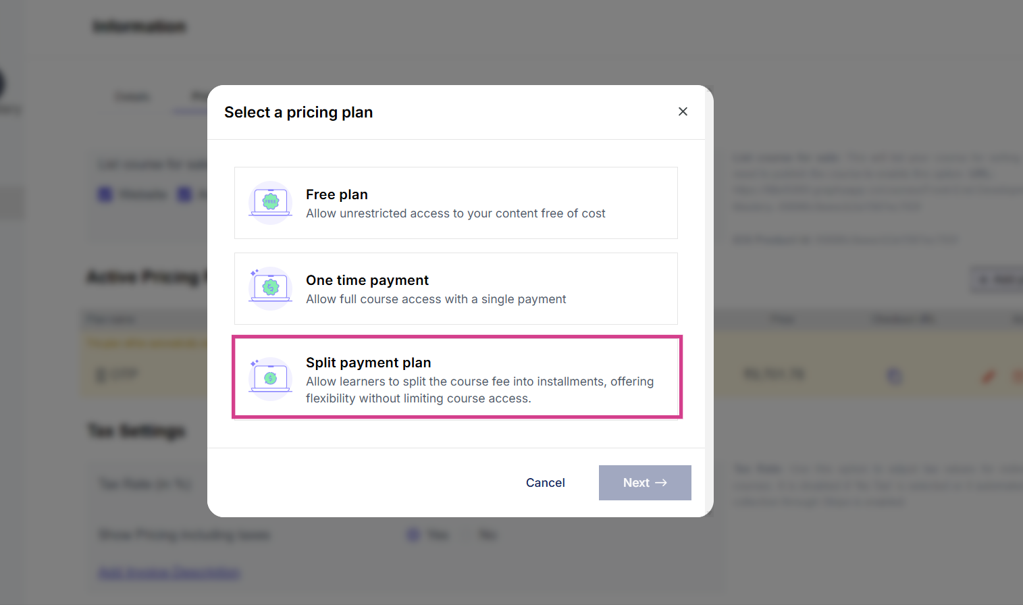Click the blue circular icon in pricing row

(x=894, y=376)
